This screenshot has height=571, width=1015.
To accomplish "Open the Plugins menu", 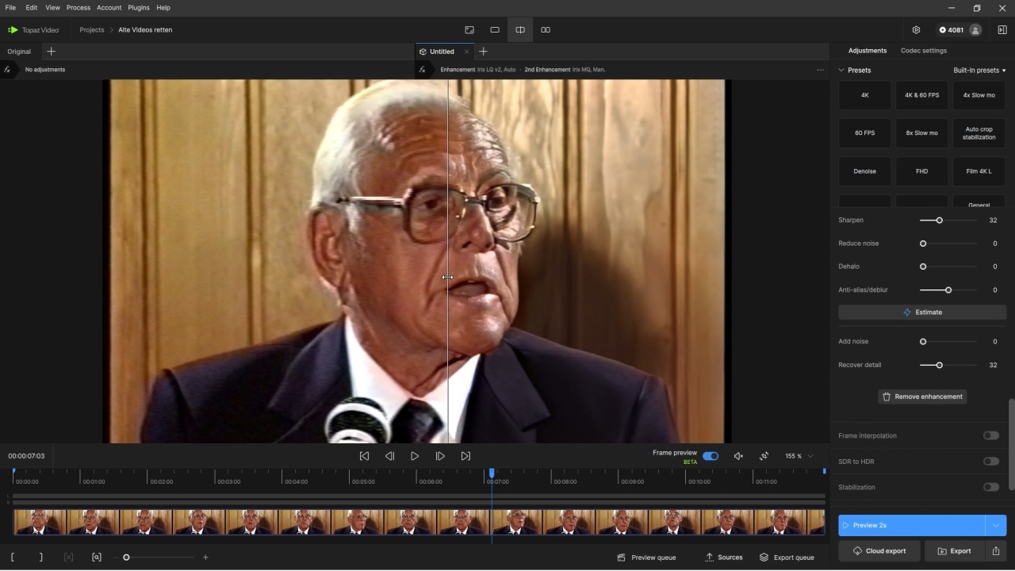I will (139, 8).
